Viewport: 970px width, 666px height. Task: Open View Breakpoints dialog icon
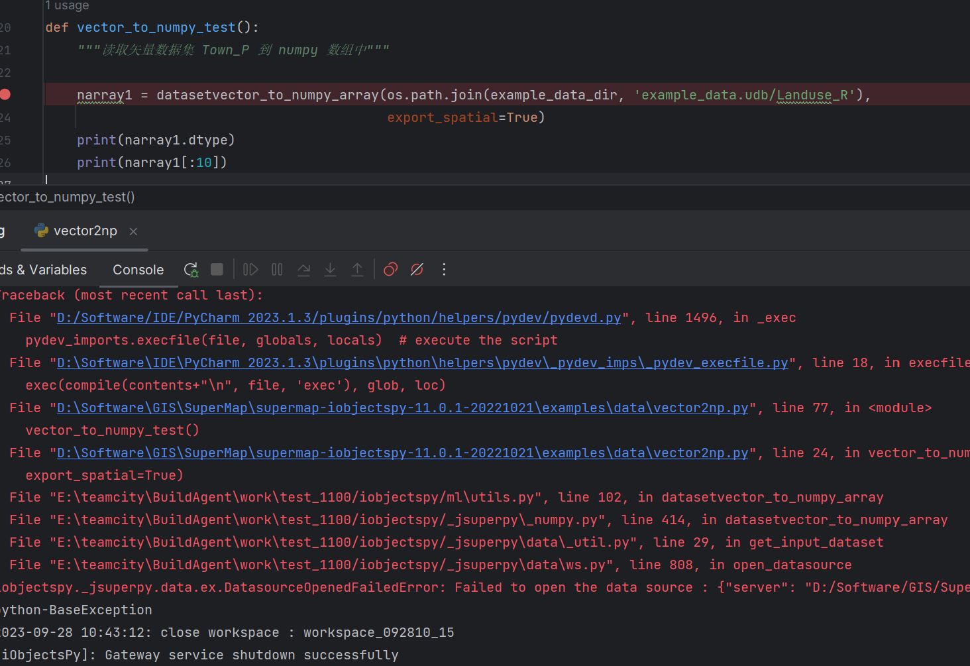[390, 270]
